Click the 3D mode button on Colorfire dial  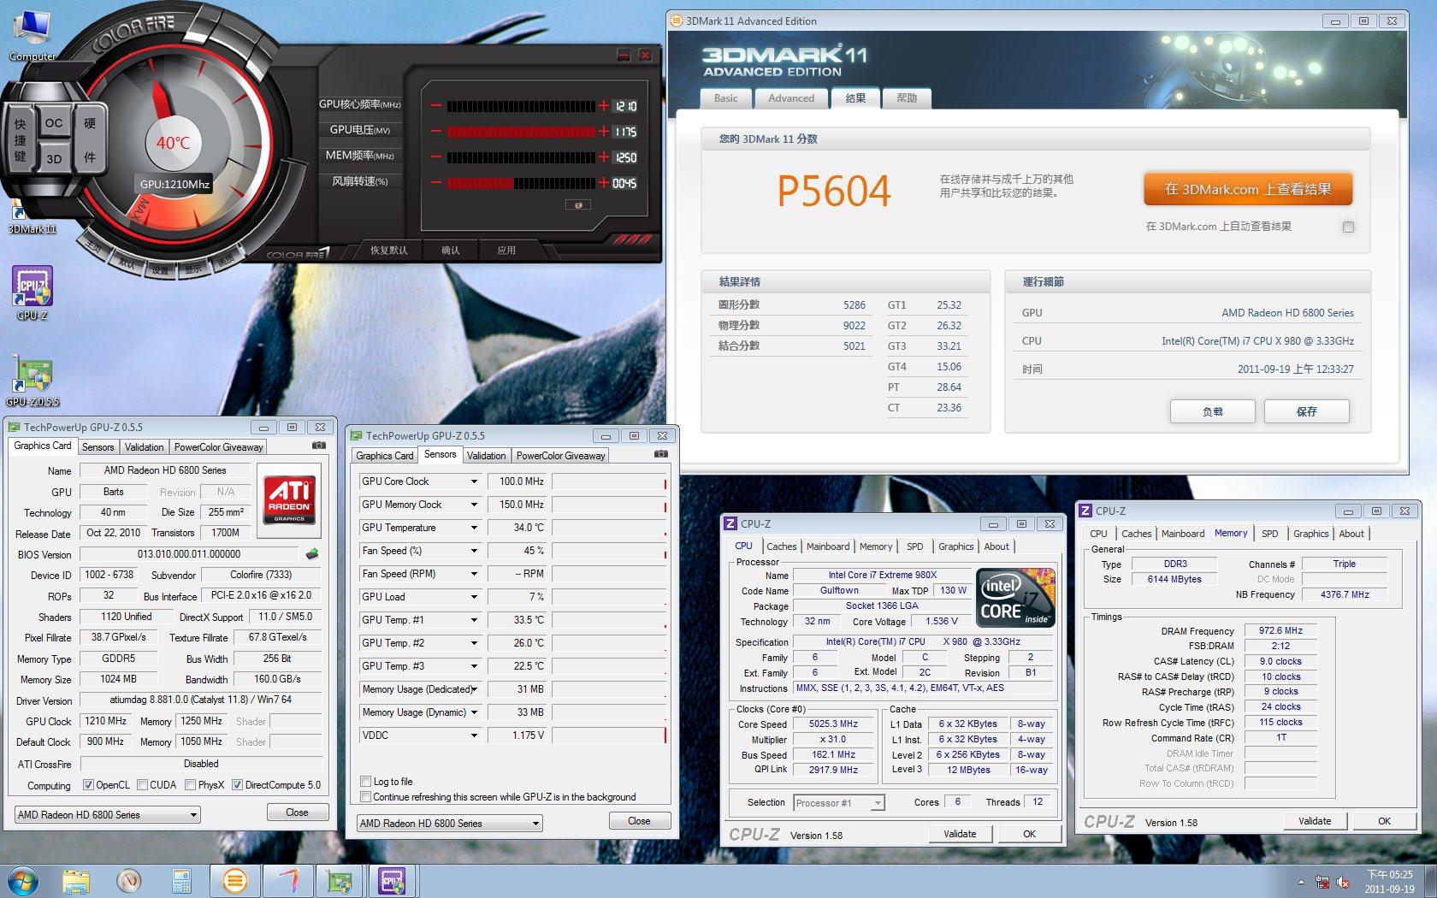[54, 158]
